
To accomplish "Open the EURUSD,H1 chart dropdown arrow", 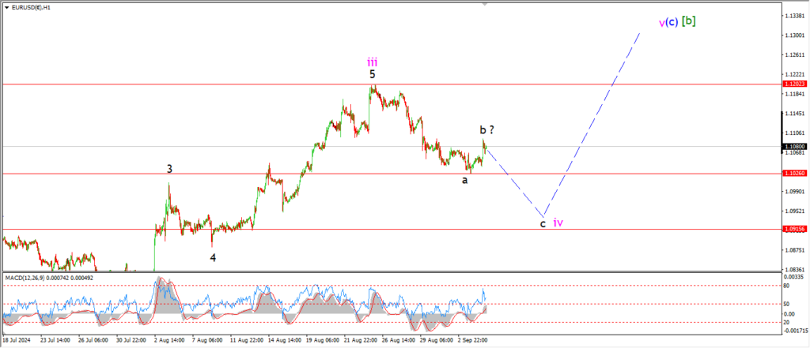I will (6, 6).
